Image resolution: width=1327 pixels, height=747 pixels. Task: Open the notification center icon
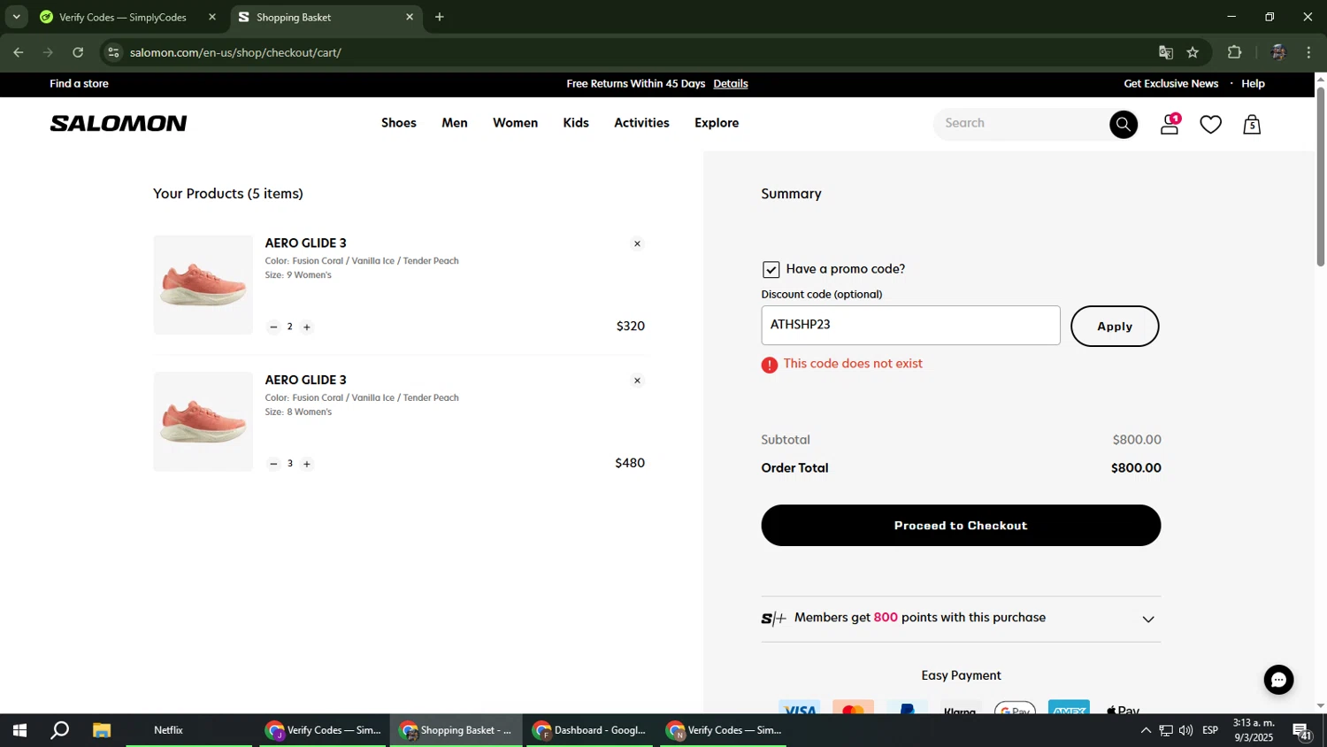(1302, 732)
